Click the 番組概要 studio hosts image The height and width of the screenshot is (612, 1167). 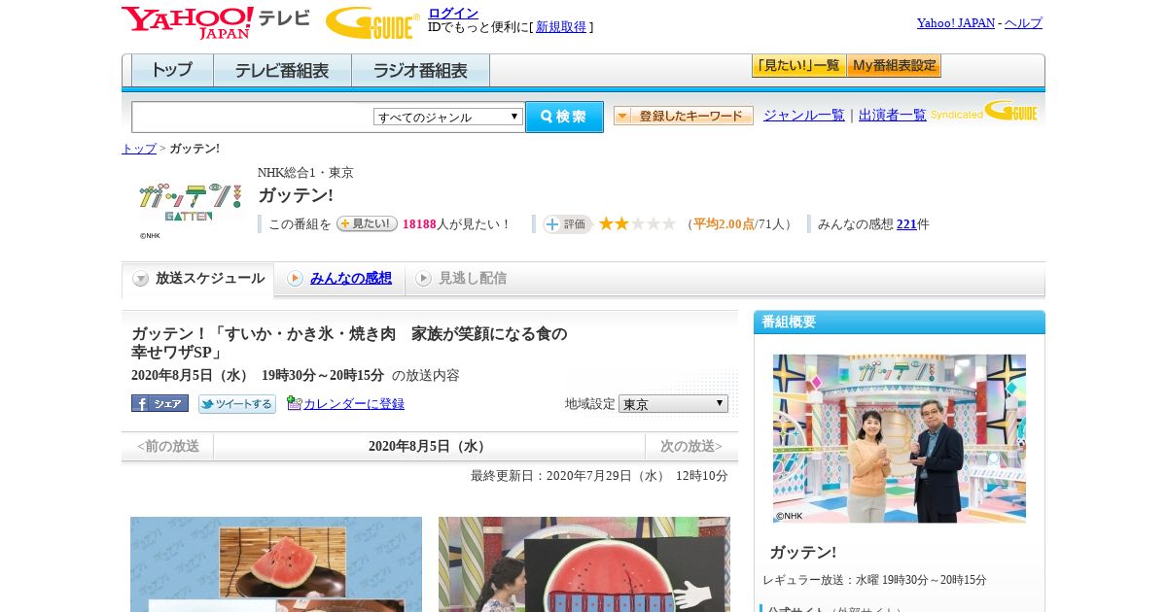coord(900,438)
